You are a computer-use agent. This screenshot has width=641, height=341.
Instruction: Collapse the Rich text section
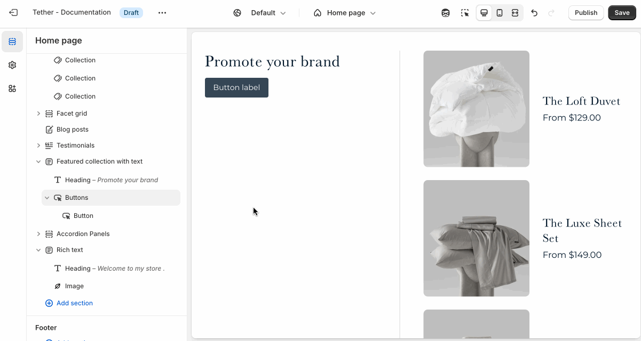38,250
